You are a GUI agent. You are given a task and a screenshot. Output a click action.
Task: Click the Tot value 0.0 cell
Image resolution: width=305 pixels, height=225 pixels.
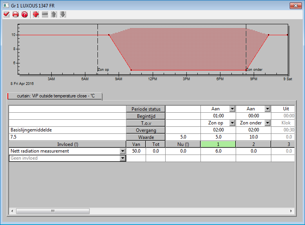[x=155, y=151]
